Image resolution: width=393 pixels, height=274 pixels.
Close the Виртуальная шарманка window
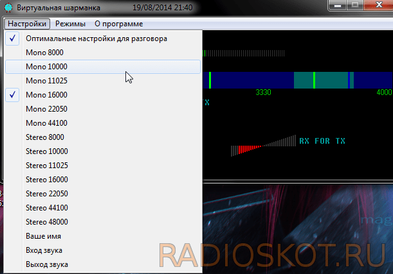tap(378, 5)
